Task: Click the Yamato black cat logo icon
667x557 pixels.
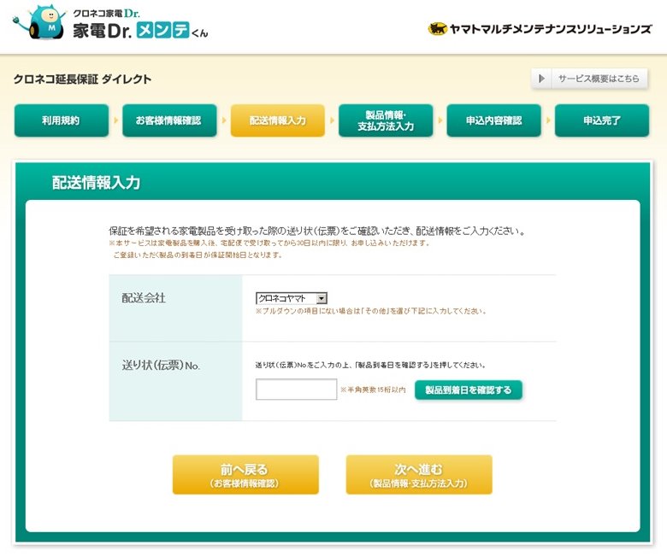Action: pyautogui.click(x=437, y=28)
